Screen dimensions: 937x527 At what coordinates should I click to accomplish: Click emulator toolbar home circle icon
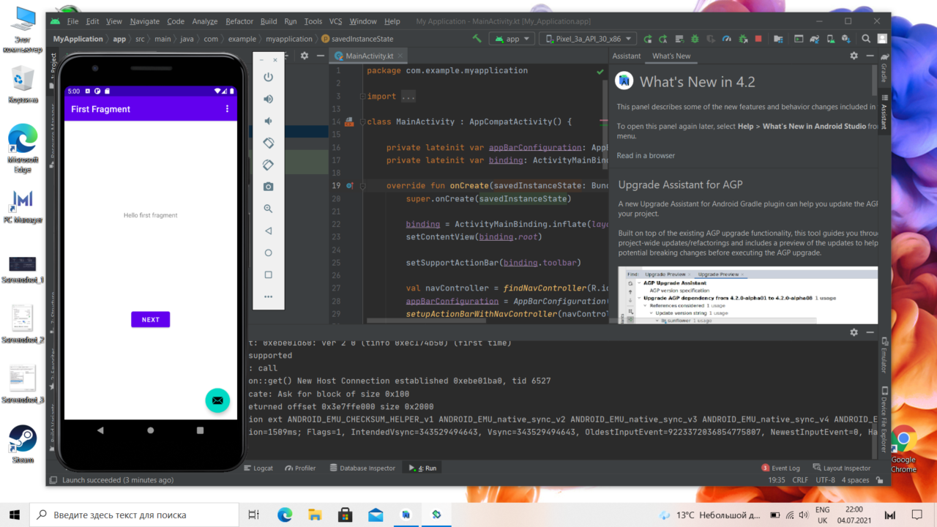coord(269,253)
